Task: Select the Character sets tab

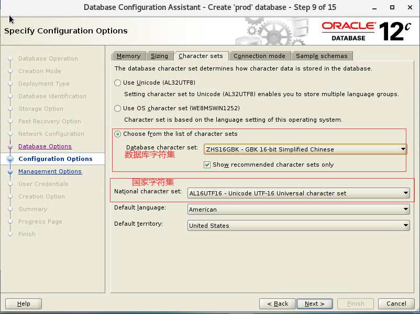Action: [201, 56]
